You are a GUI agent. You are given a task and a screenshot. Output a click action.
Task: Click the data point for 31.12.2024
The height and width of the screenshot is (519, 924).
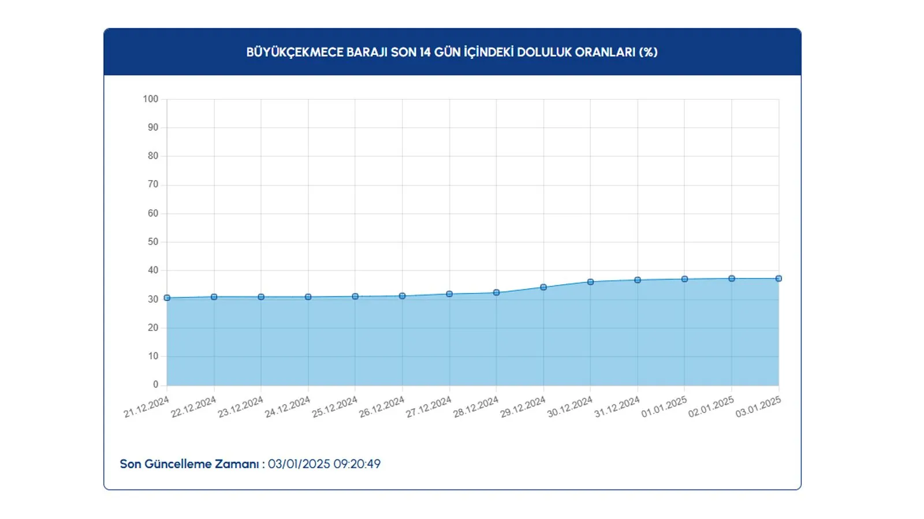[638, 280]
